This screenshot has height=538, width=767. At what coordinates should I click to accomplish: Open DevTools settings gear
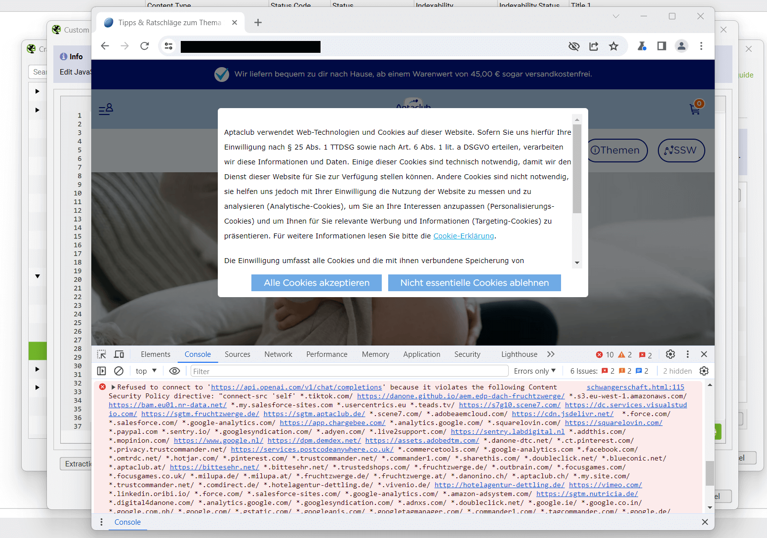coord(670,354)
